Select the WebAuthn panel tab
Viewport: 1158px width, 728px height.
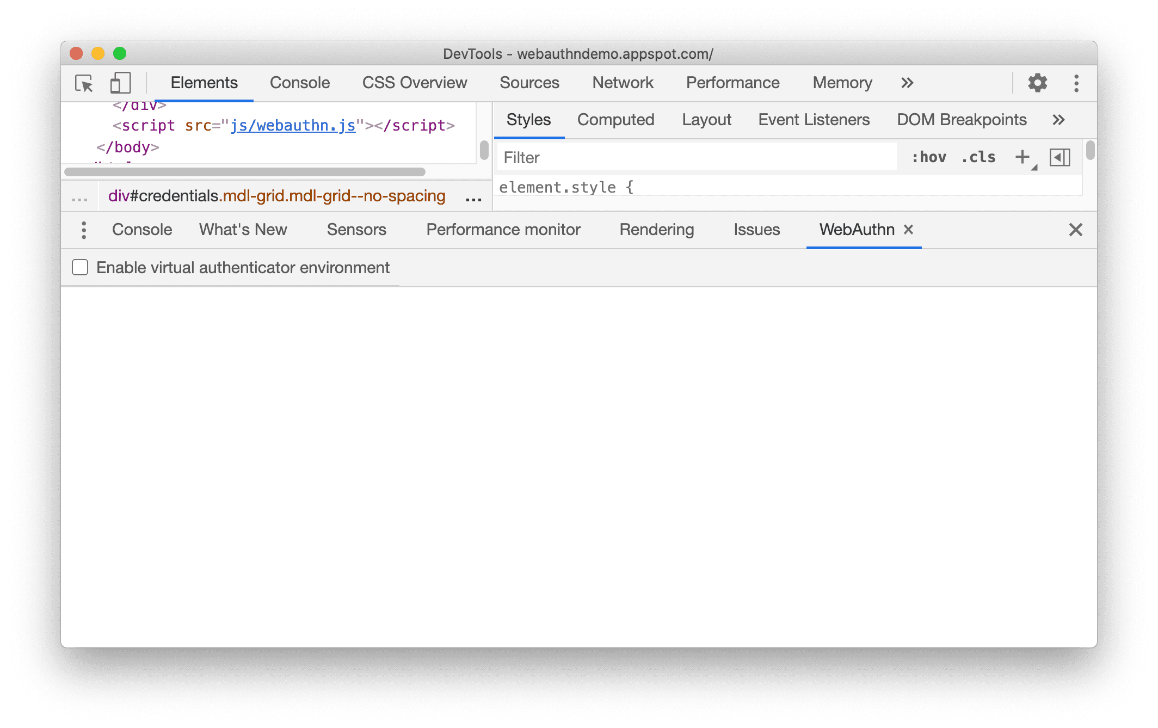(855, 229)
